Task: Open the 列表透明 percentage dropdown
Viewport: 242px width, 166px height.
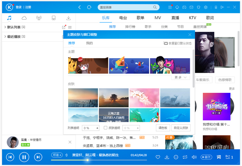Action: [x=91, y=128]
